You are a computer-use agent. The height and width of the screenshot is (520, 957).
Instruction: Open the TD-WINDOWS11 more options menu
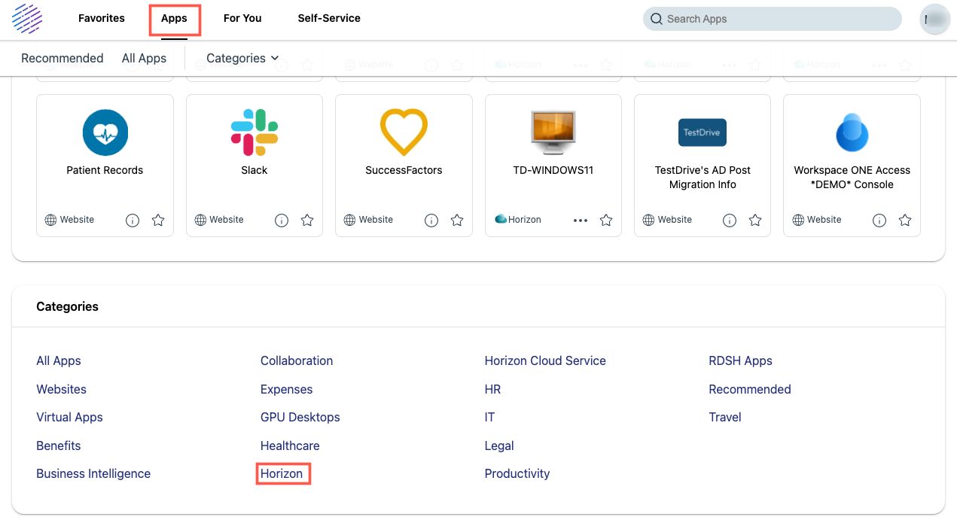[580, 220]
